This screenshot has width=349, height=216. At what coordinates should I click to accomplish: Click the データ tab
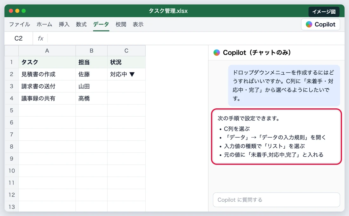tap(101, 24)
